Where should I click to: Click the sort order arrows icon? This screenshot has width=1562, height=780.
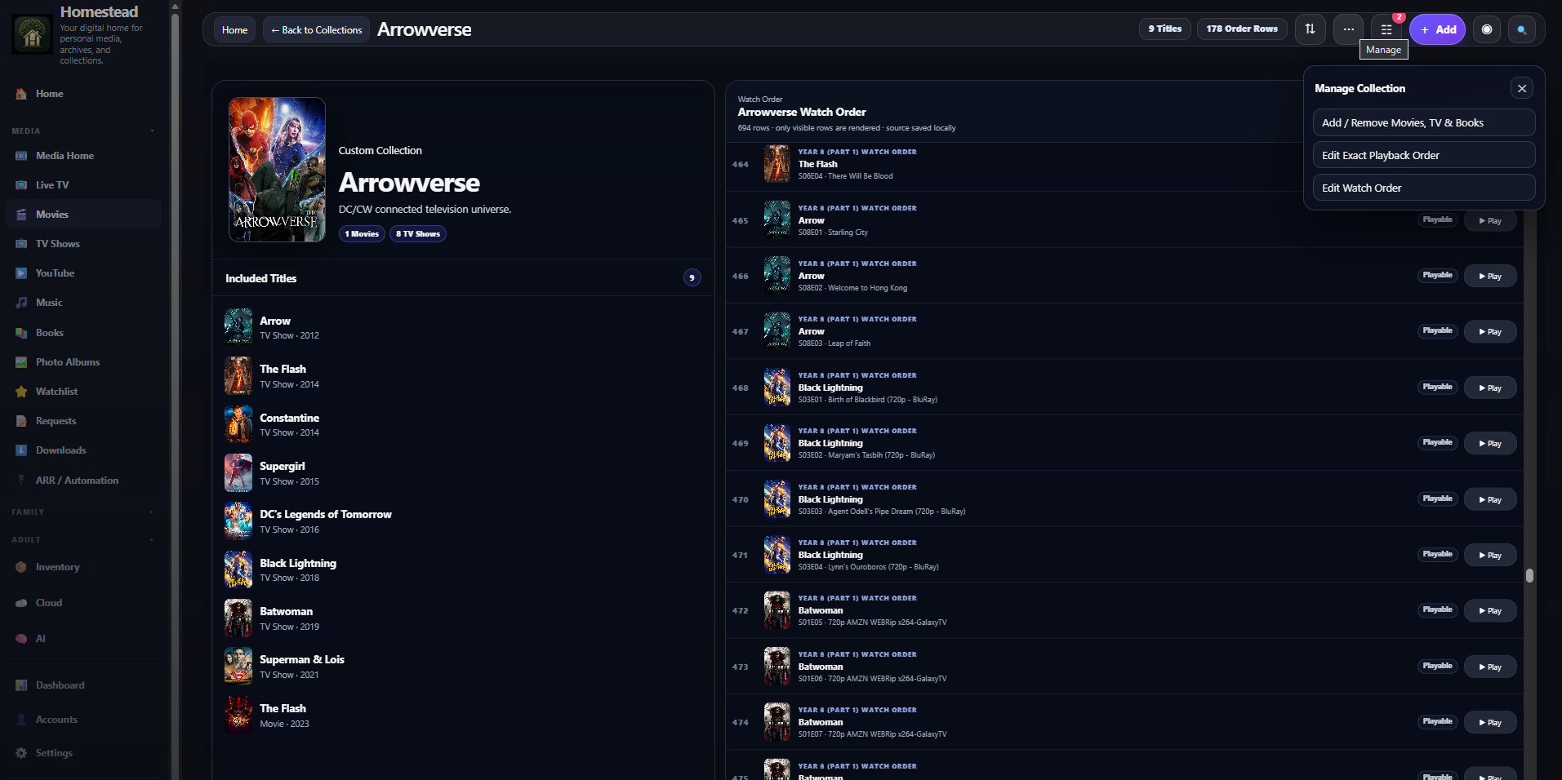[x=1310, y=29]
